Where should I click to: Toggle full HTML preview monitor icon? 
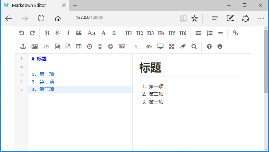160,46
